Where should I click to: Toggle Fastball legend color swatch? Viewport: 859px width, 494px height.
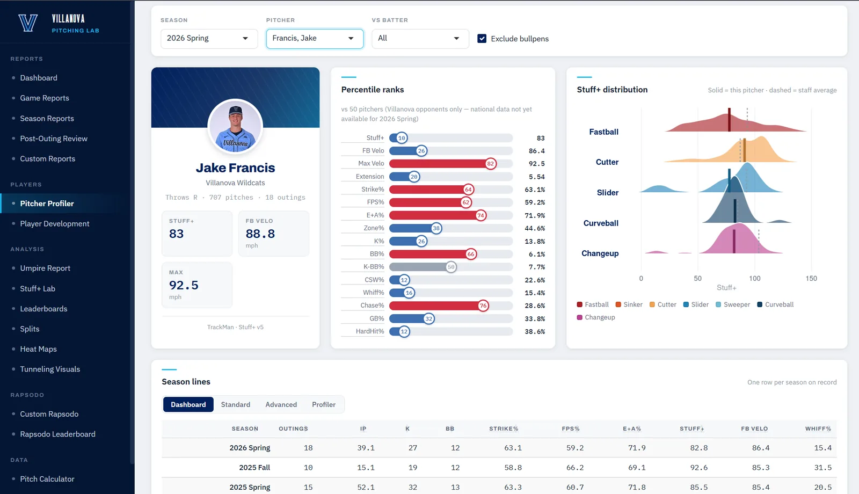click(x=580, y=304)
